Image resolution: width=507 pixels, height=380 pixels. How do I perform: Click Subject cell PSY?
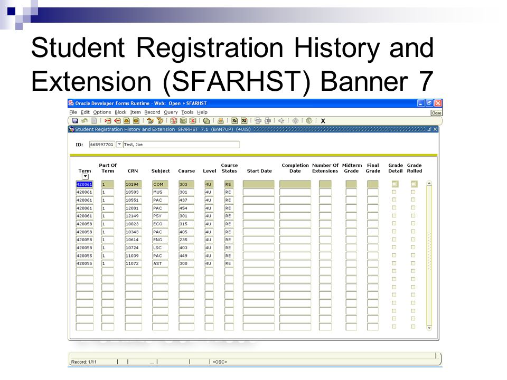[x=160, y=216]
